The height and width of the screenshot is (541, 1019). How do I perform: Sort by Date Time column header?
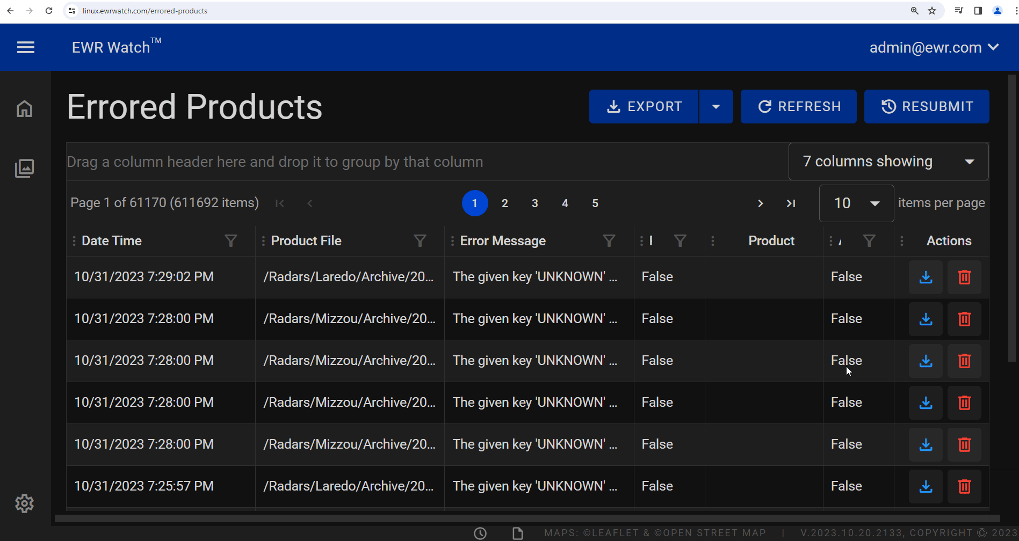point(112,241)
